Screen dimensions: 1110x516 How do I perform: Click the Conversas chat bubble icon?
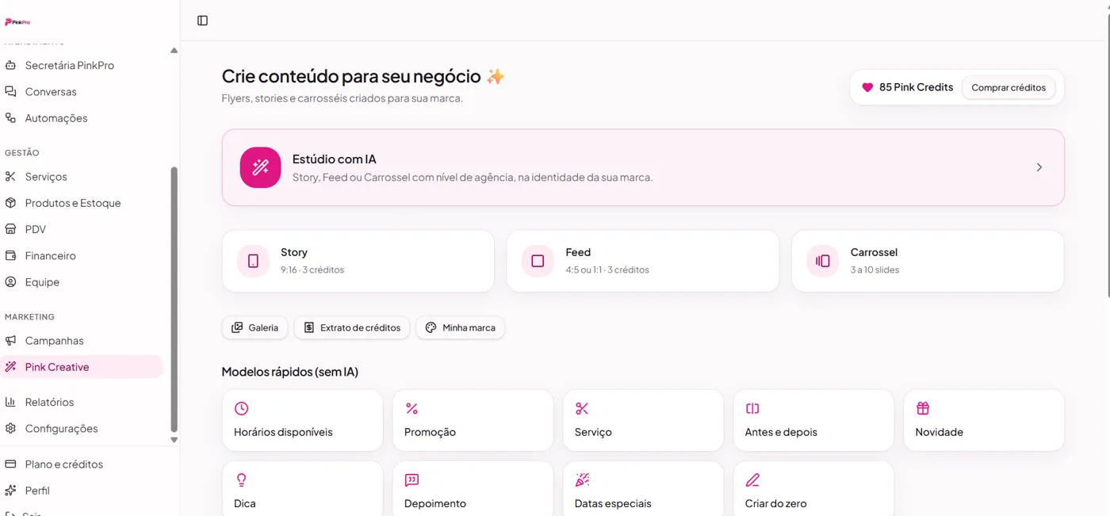(10, 91)
